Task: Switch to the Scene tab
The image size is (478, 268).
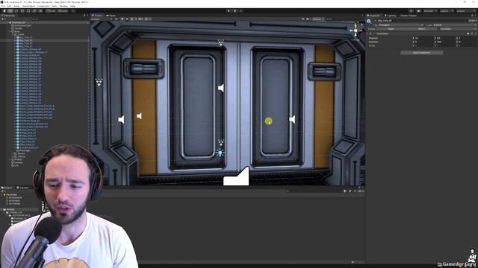Action: (x=98, y=16)
